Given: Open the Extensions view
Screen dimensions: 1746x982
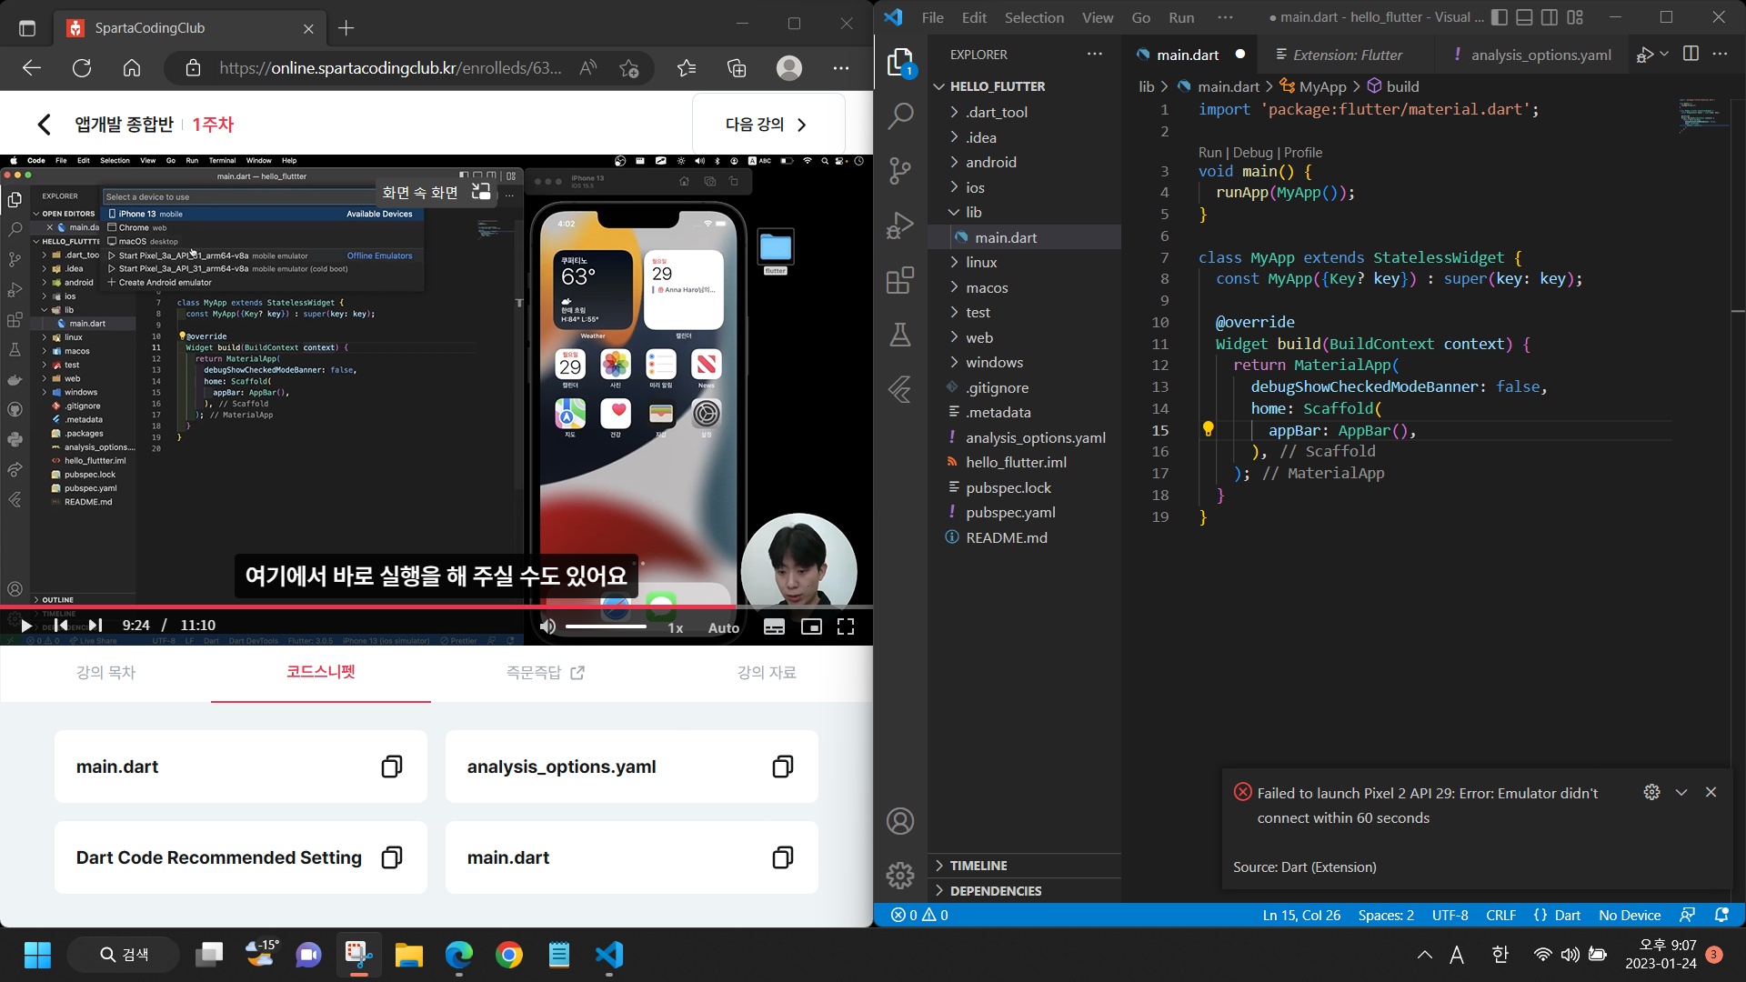Looking at the screenshot, I should (x=900, y=280).
